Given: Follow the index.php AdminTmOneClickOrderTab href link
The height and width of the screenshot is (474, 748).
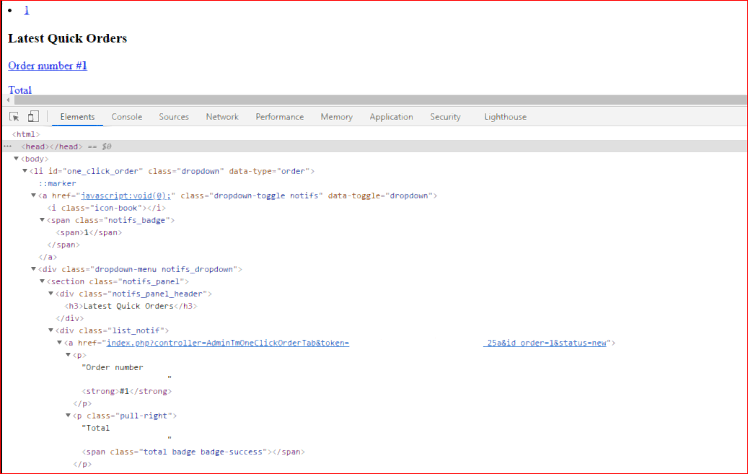Looking at the screenshot, I should coord(227,343).
